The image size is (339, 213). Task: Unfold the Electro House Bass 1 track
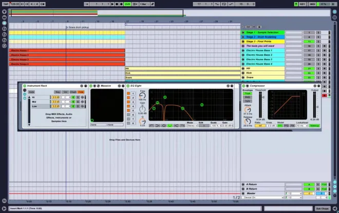click(243, 50)
